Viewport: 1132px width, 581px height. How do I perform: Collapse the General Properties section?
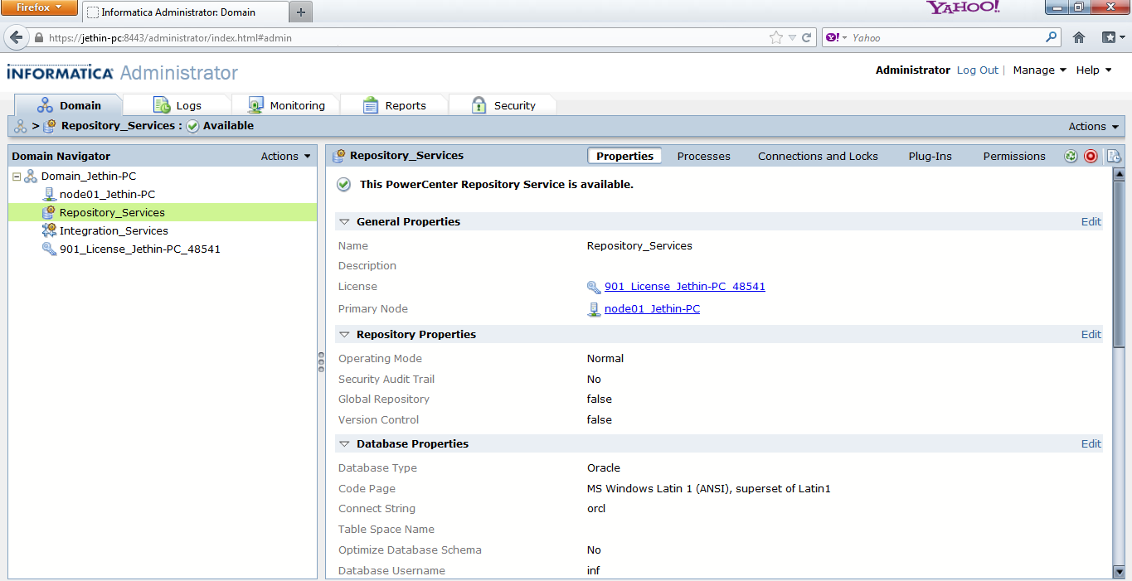click(x=344, y=222)
